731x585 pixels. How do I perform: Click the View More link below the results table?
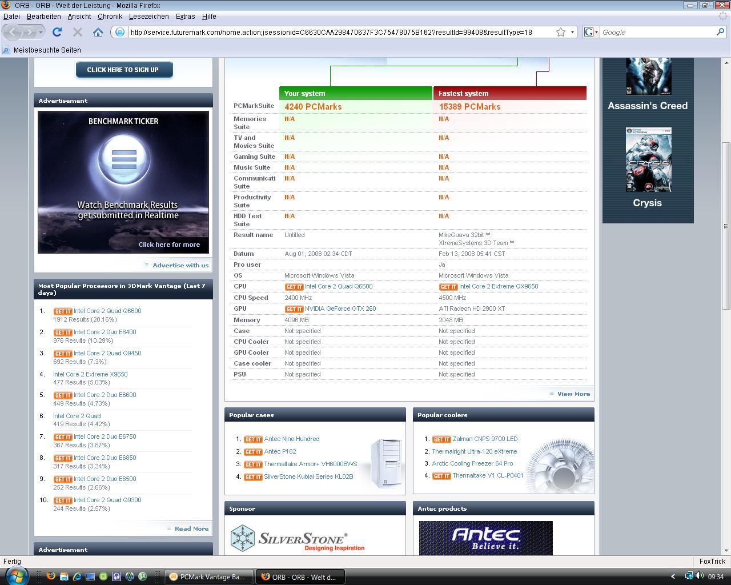tap(573, 394)
